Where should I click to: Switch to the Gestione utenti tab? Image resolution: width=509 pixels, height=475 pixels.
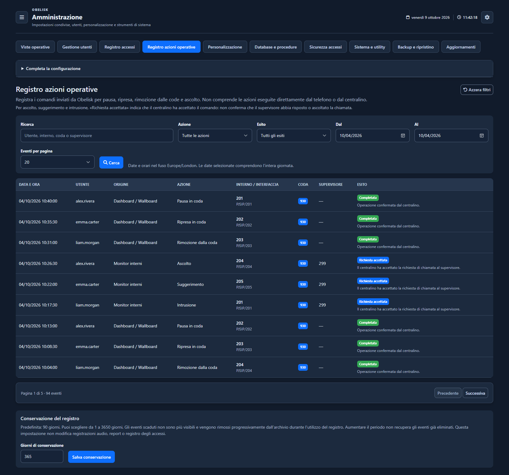[77, 47]
